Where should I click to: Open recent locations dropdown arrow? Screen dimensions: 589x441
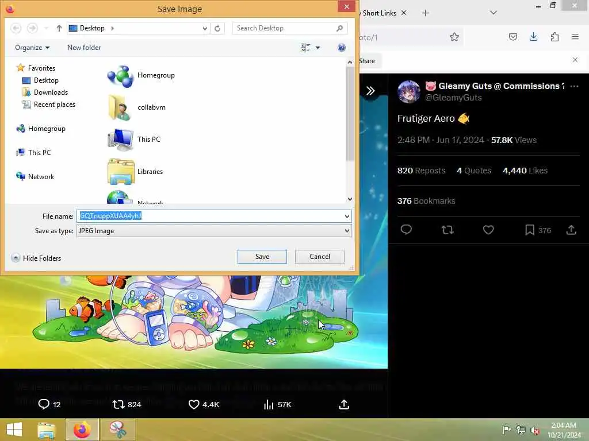pyautogui.click(x=46, y=28)
